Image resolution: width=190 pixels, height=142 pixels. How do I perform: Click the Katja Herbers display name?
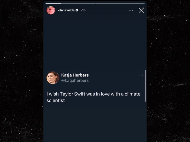[75, 75]
